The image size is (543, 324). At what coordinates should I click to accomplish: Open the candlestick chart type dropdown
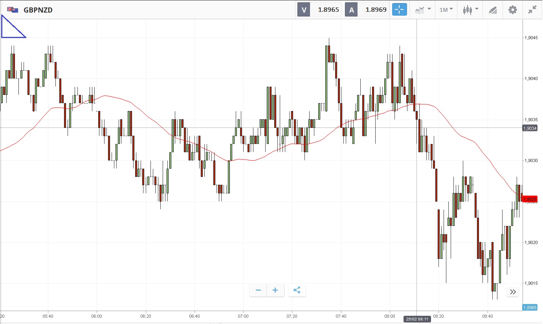coord(470,10)
